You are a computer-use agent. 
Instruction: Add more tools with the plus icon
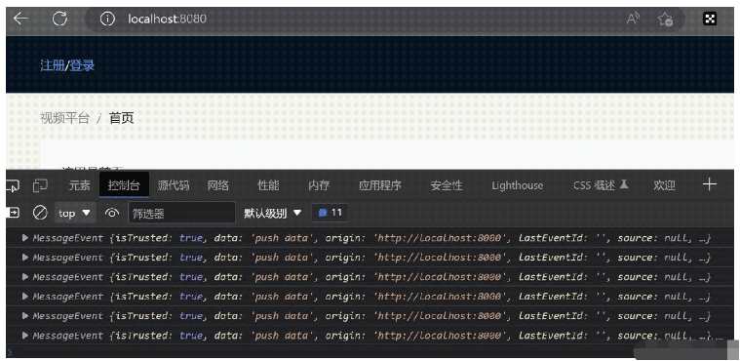coord(710,184)
